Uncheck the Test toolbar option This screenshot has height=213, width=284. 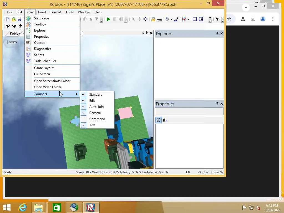[97, 125]
